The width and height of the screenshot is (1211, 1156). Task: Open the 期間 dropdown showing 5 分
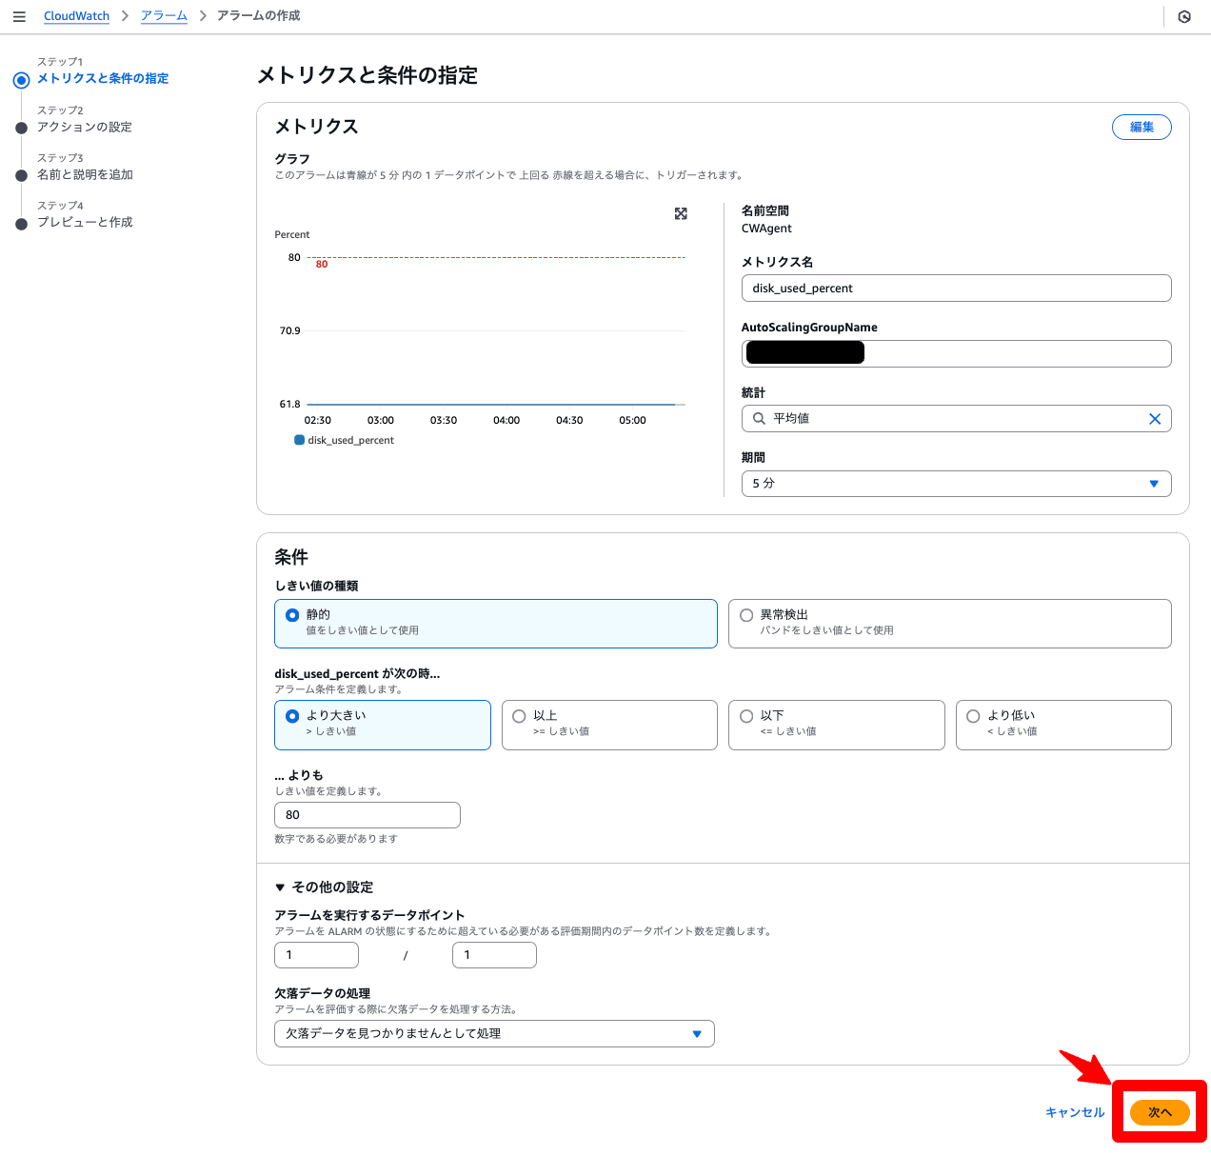click(955, 484)
